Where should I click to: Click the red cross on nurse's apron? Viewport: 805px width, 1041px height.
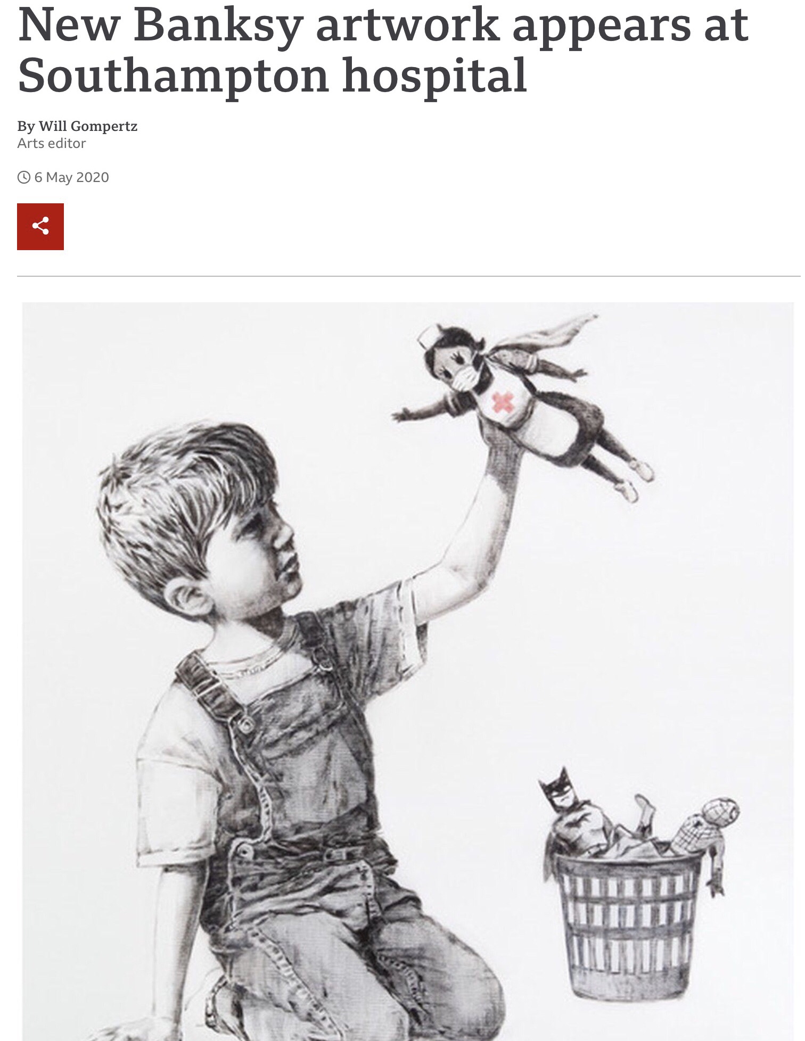(499, 403)
